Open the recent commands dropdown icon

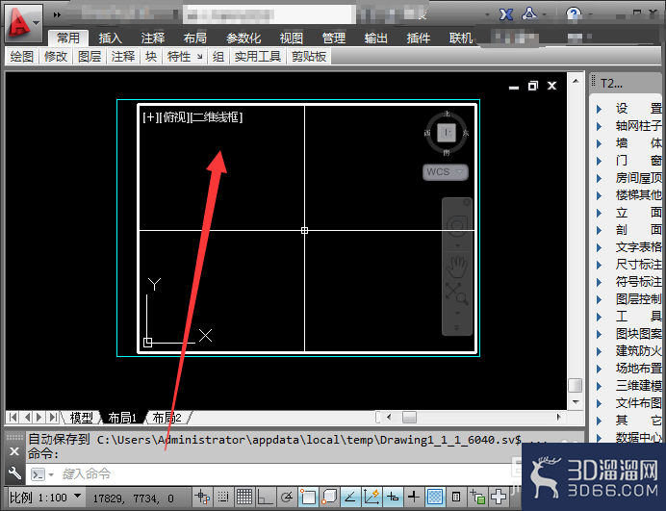pos(42,474)
